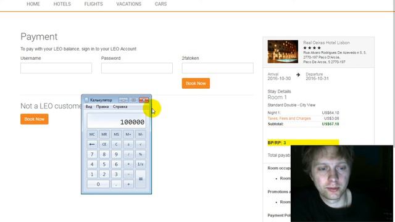Click the multiply key on calculator

pos(128,164)
